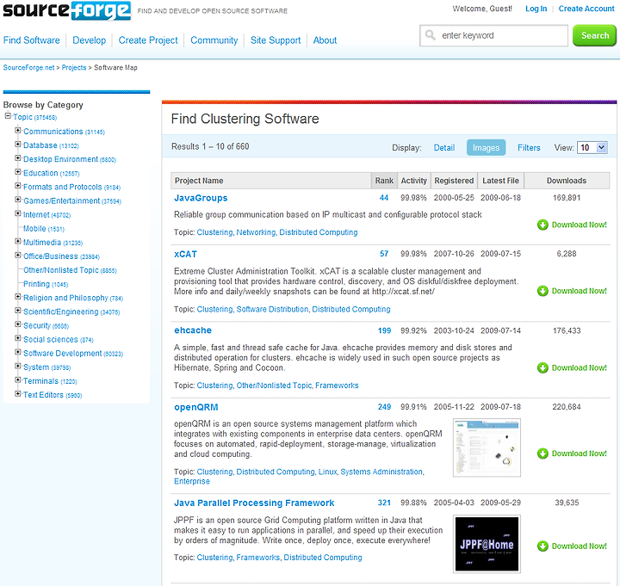
Task: Click the green arrow icon for openQRM download
Action: click(542, 453)
